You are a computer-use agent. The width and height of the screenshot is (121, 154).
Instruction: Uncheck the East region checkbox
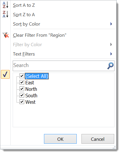pyautogui.click(x=22, y=82)
